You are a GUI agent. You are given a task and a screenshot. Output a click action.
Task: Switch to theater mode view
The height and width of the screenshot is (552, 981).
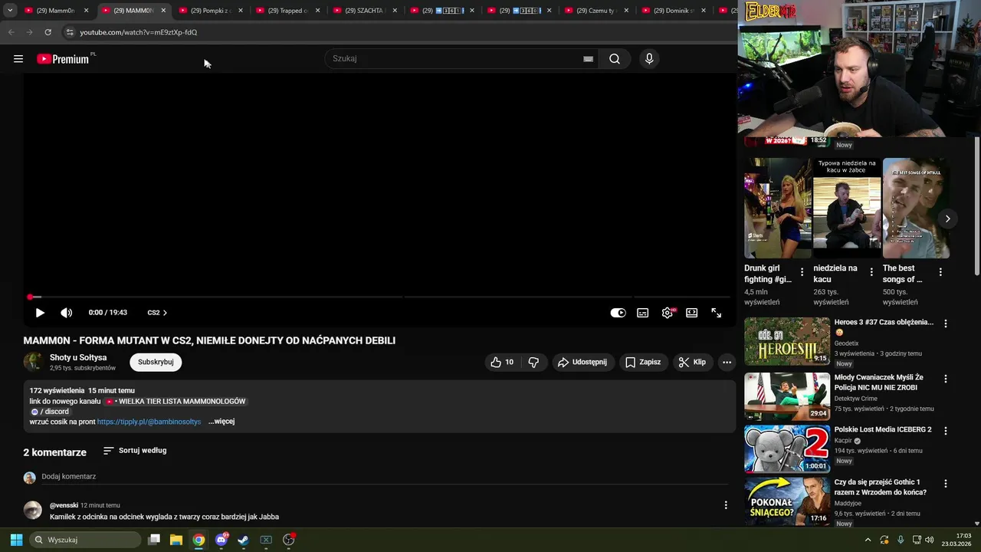(x=692, y=313)
